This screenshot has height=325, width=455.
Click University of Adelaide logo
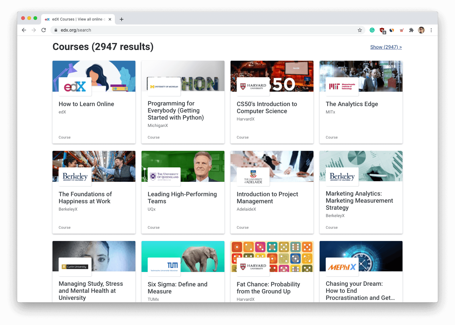click(x=253, y=177)
